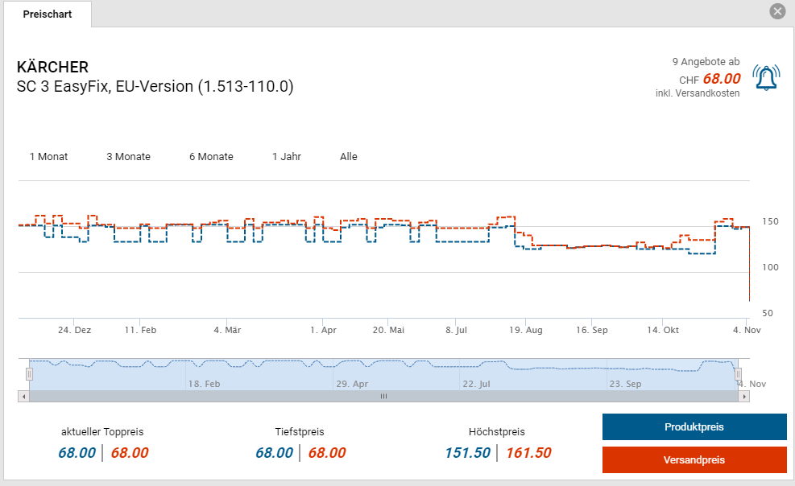Click the horizontal scrollbar thumb grip
Viewport: 795px width, 486px height.
click(383, 396)
